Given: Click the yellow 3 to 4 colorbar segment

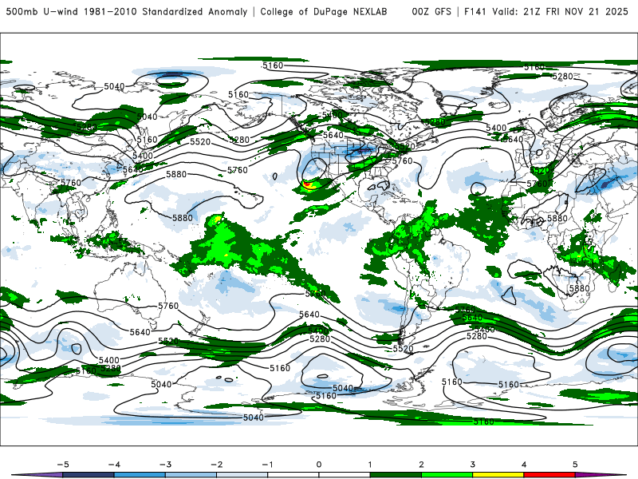Looking at the screenshot, I should [498, 475].
